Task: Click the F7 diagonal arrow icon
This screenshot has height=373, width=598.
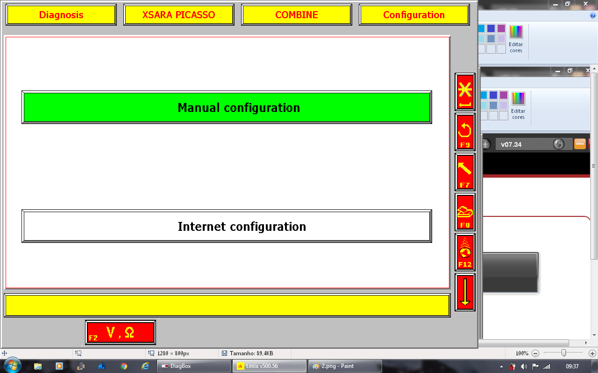Action: tap(465, 172)
